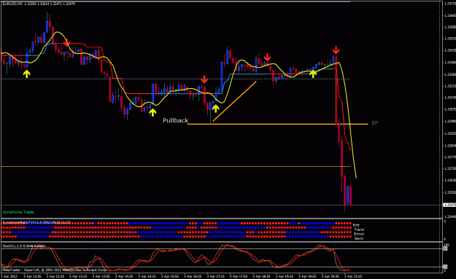Click the MetaTrader Alpari UK copyright text
This screenshot has width=456, height=279.
click(54, 270)
